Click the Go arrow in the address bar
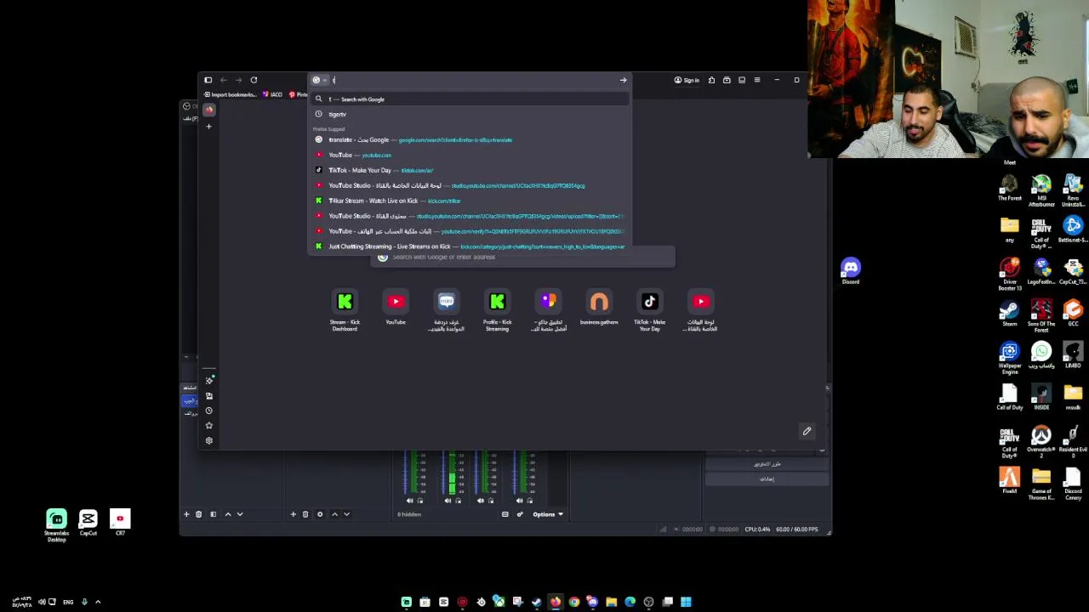This screenshot has height=612, width=1089. click(x=623, y=80)
